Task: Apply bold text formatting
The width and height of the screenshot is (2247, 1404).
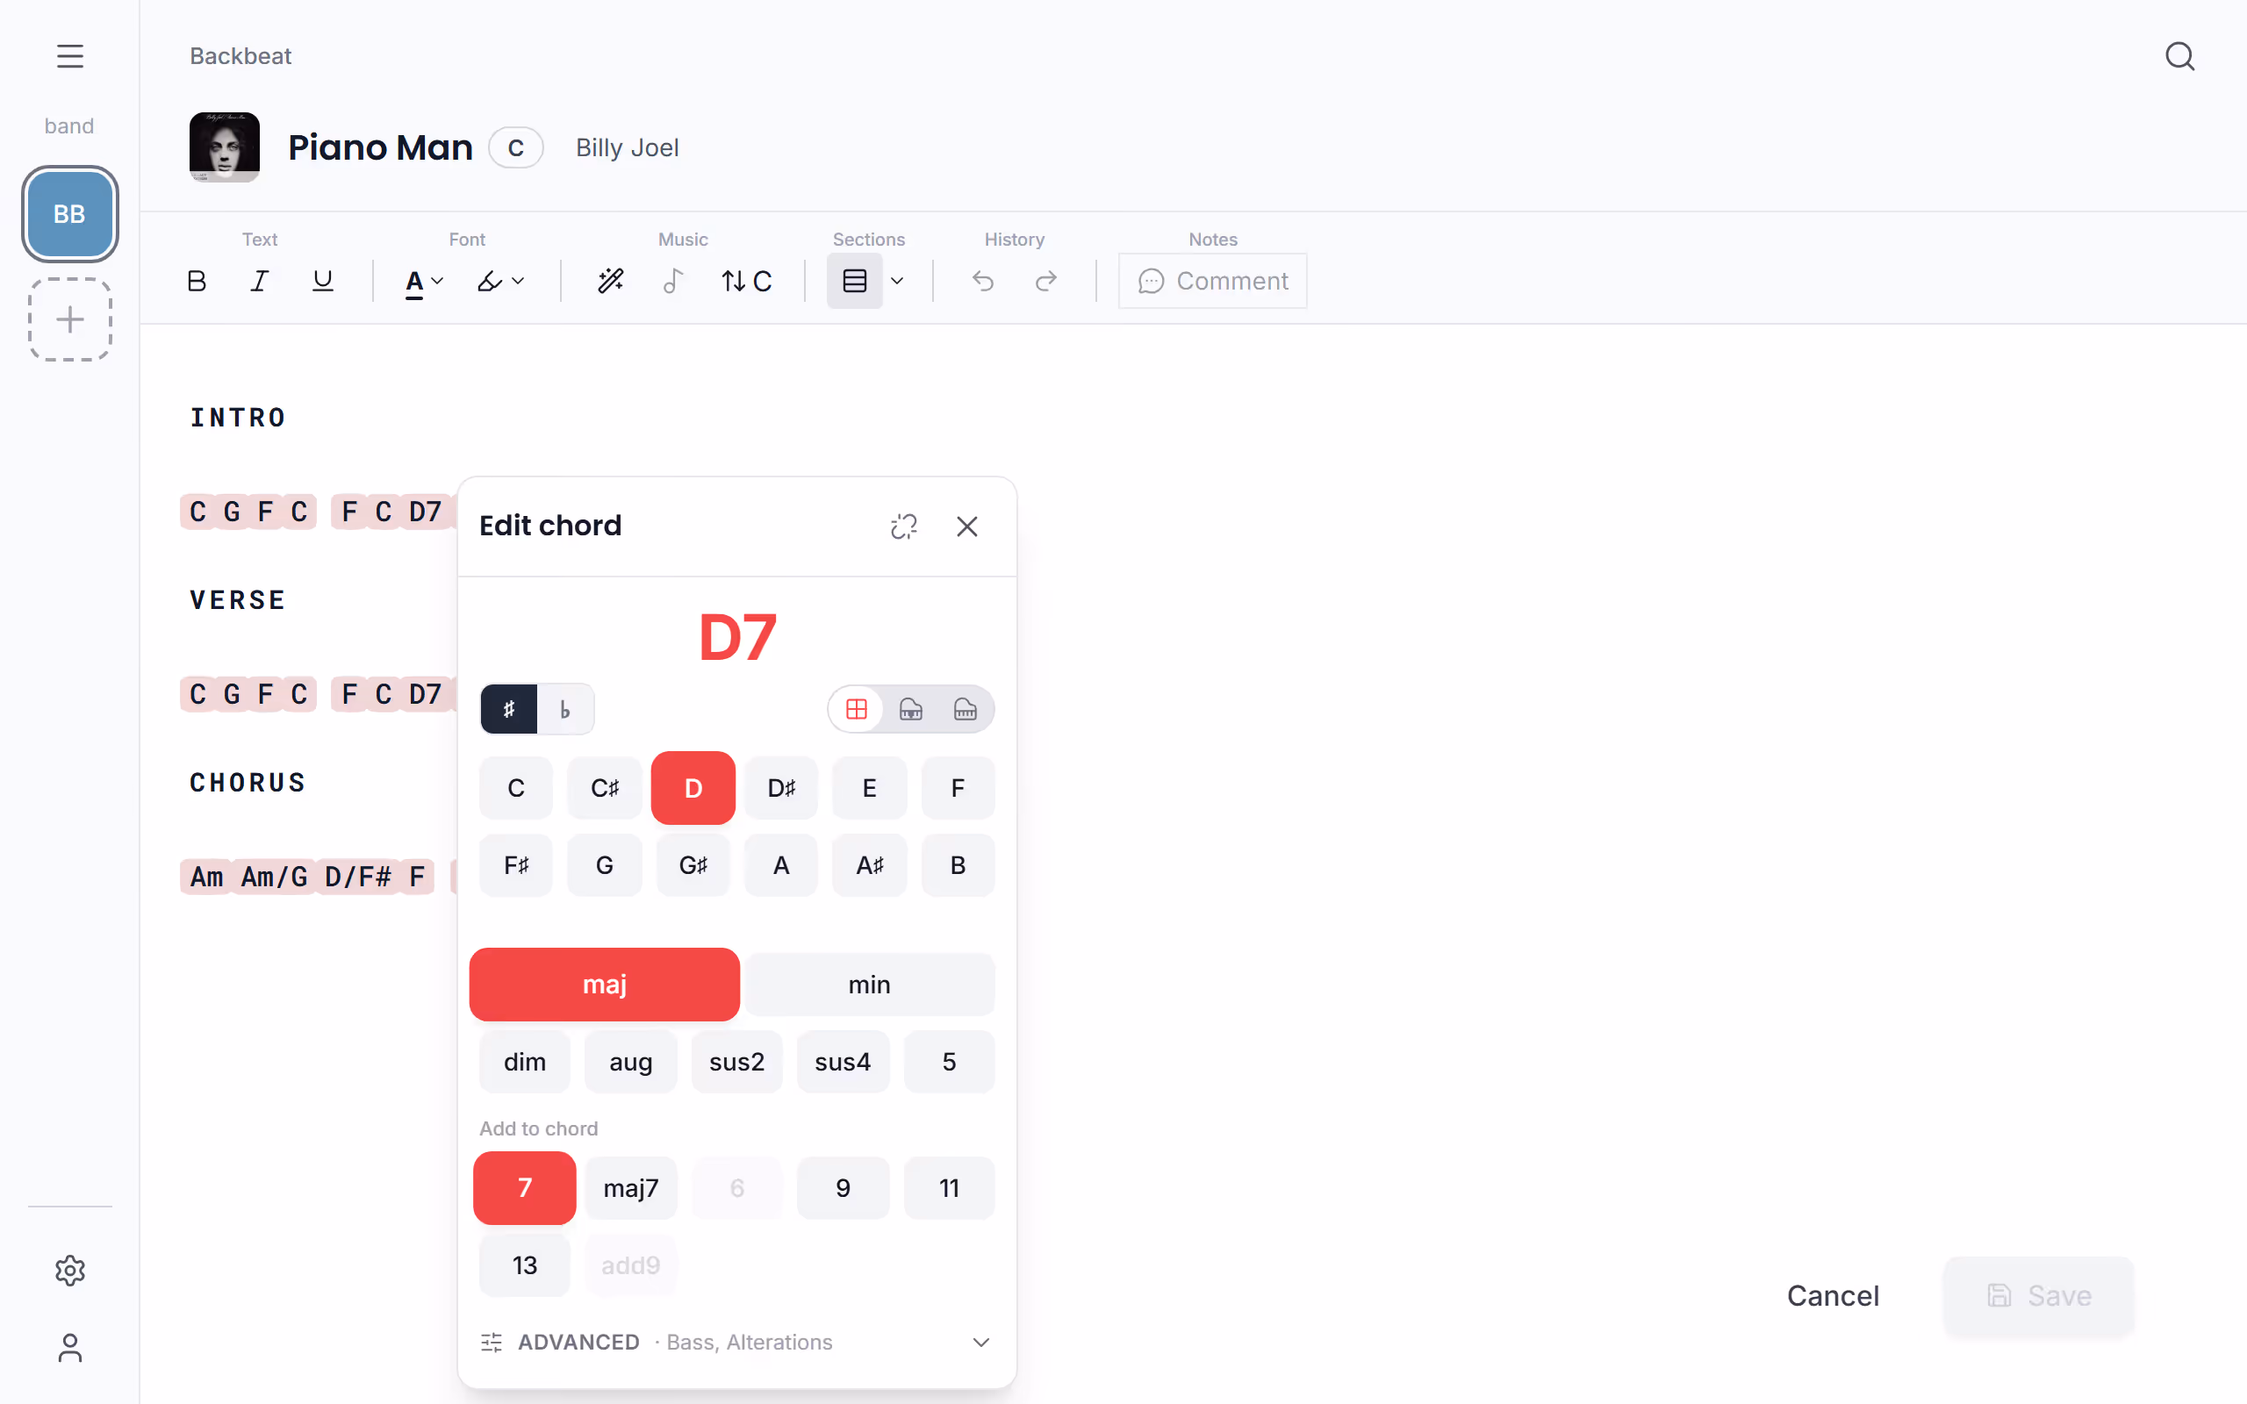Action: (197, 281)
